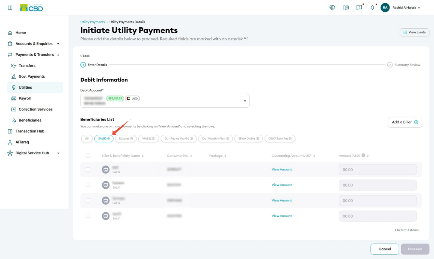
Task: Click the amount field in the third row
Action: 378,201
